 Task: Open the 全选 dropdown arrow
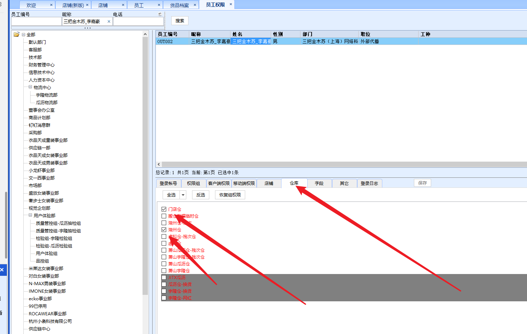[x=183, y=195]
